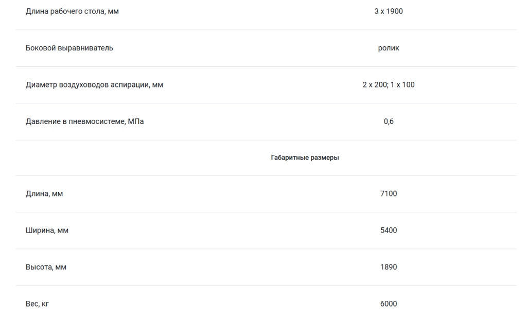Click 'Диаметр воздуховодов аспирации, мм' label
The height and width of the screenshot is (323, 527).
click(94, 85)
